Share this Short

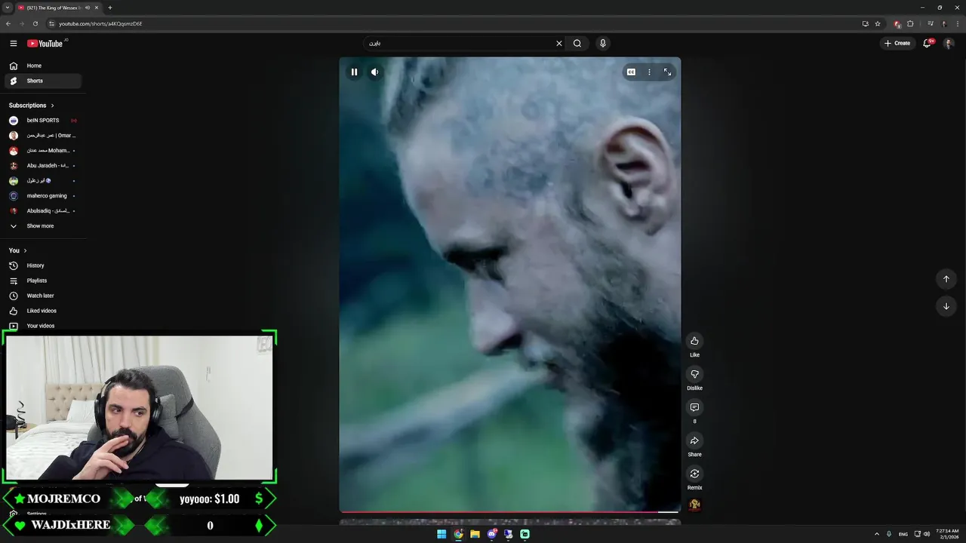[694, 440]
